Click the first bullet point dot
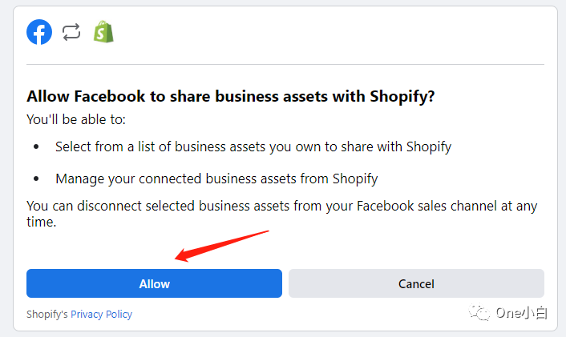 click(36, 146)
